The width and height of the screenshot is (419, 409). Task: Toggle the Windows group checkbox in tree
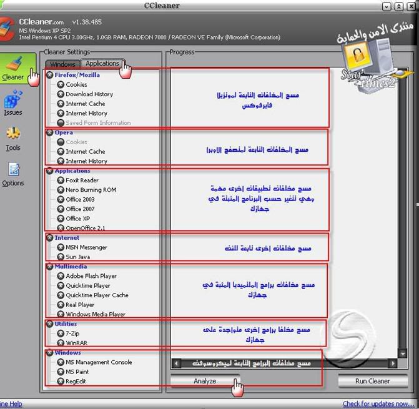tap(49, 353)
